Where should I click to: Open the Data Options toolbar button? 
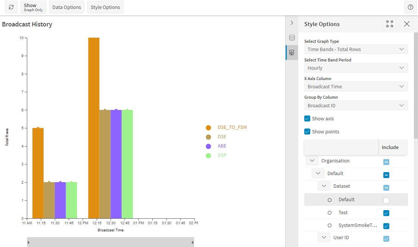tap(67, 7)
